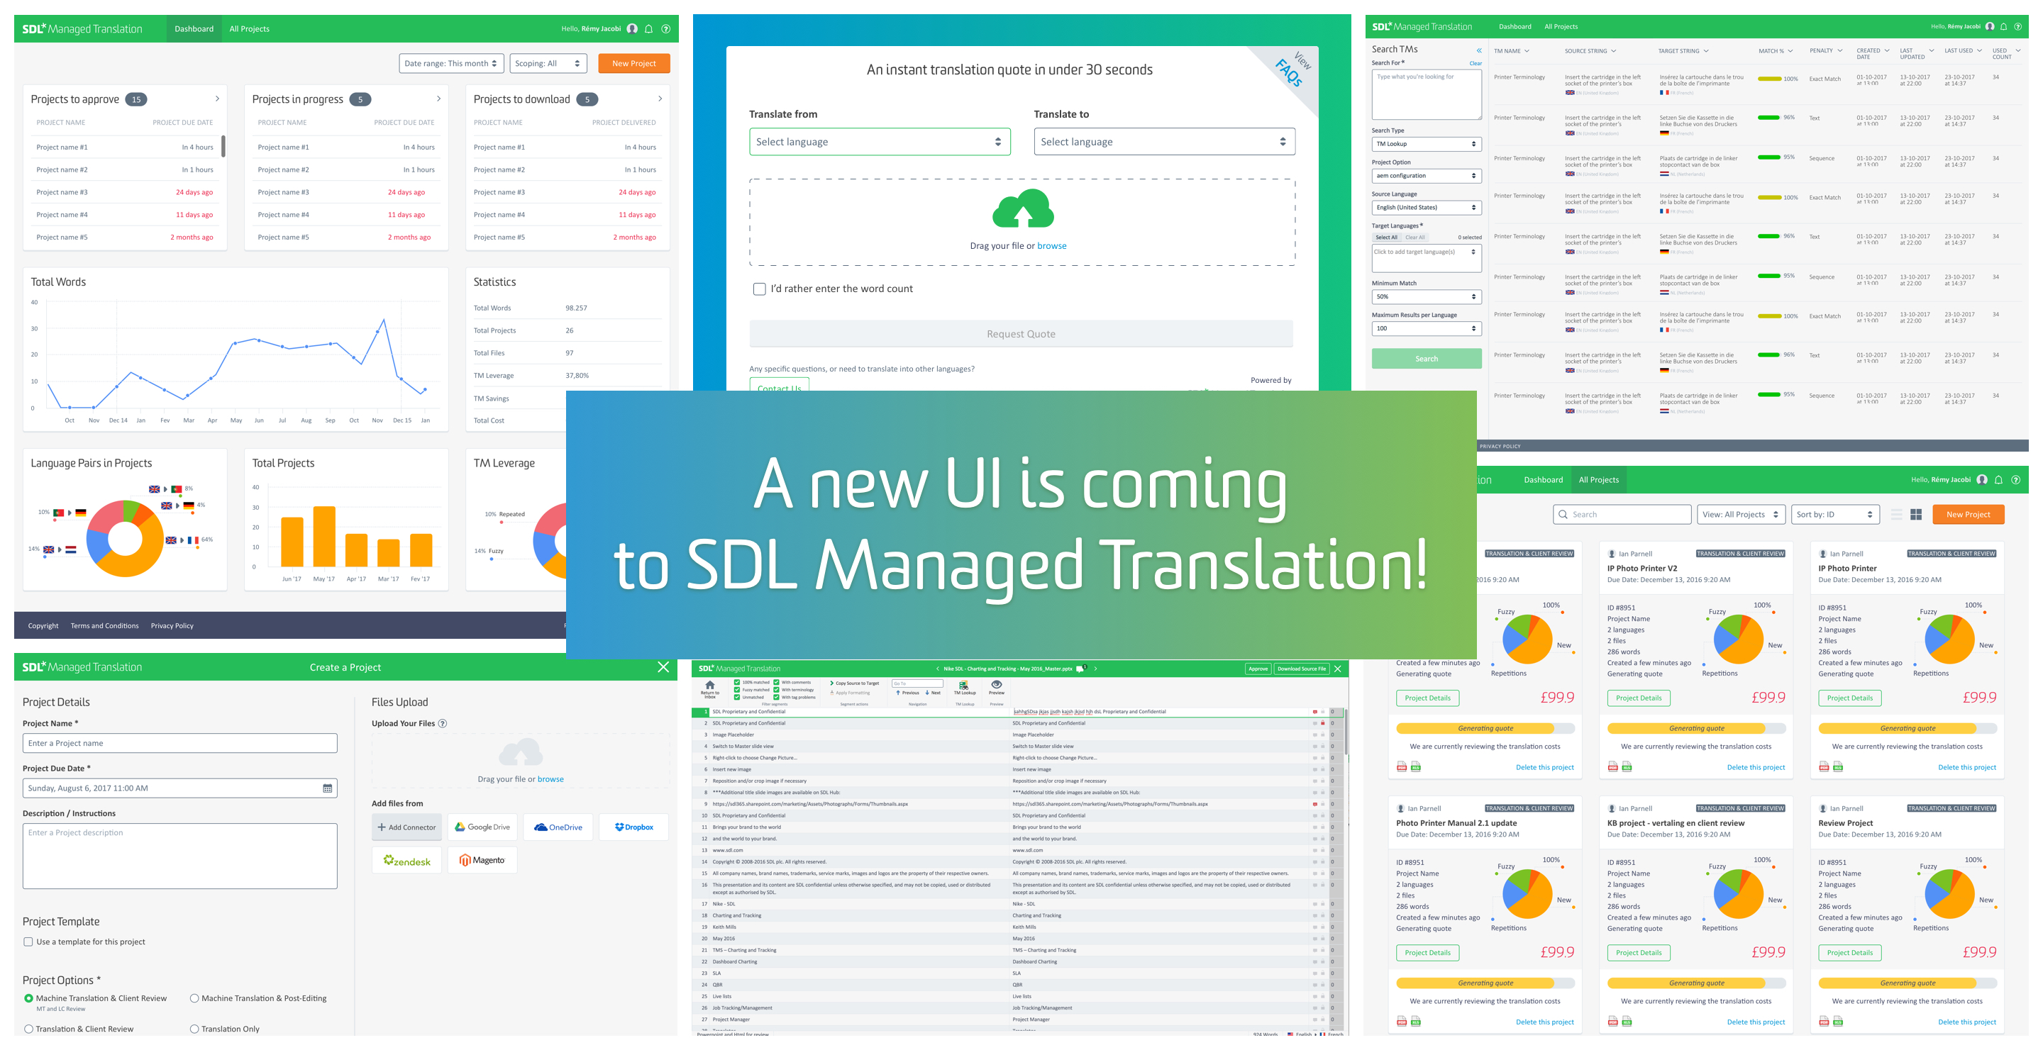Viewport: 2043px width, 1050px height.
Task: Uncheck the '100% matched' filter in the editor
Action: (738, 682)
